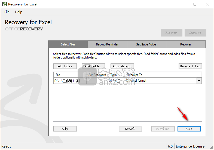Image resolution: width=214 pixels, height=150 pixels.
Task: Switch to the Select Files tab
Action: (68, 44)
